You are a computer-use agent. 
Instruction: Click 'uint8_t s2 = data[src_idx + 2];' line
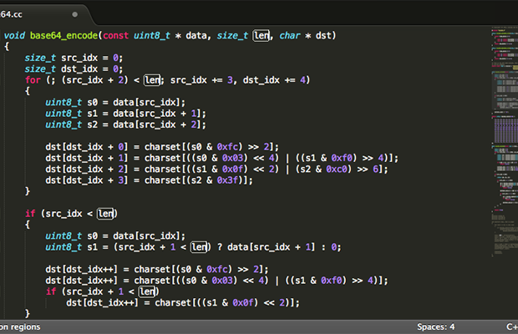pyautogui.click(x=125, y=124)
